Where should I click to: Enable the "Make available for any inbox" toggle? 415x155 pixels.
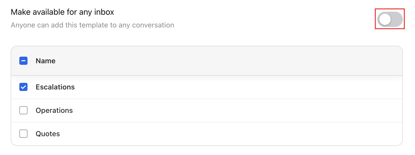(x=390, y=19)
